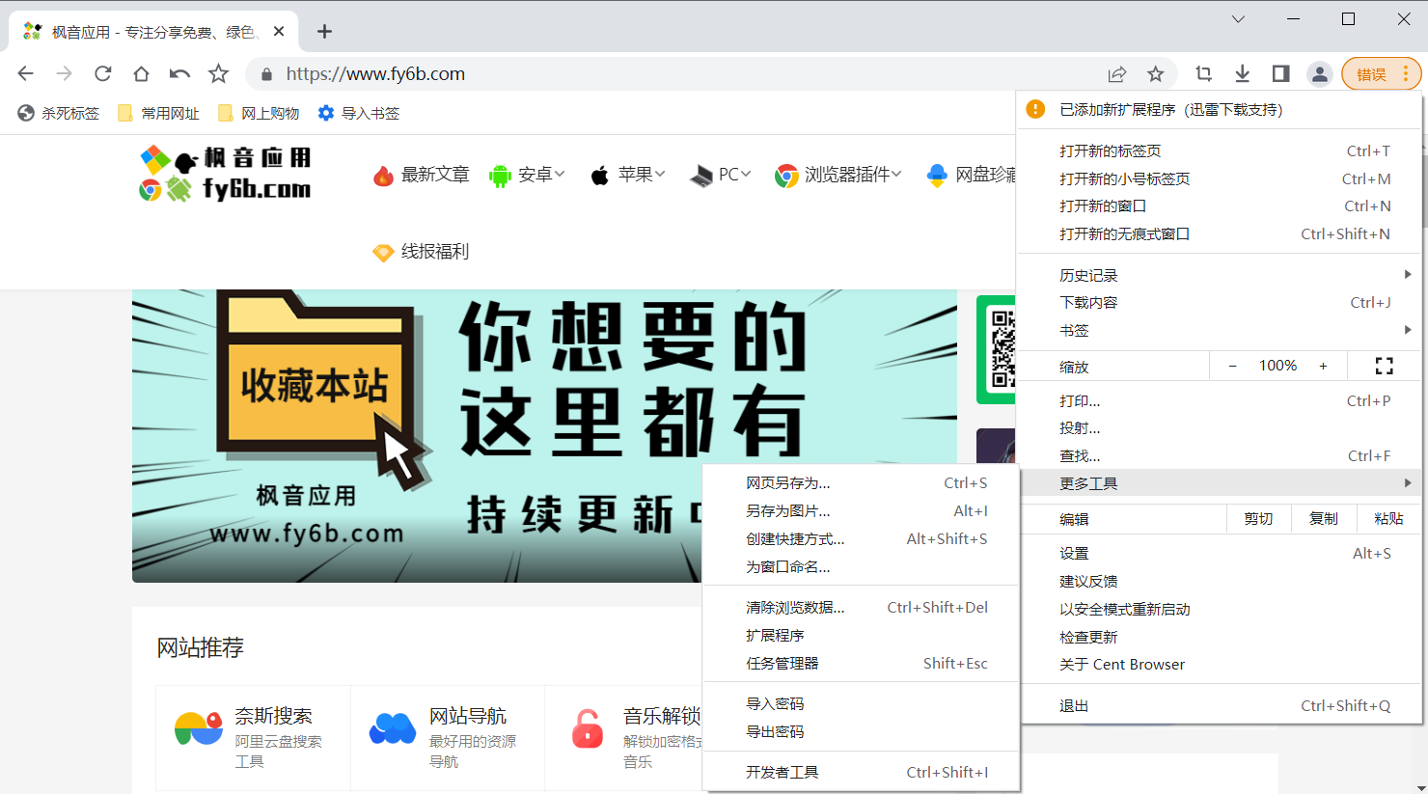The image size is (1428, 794).
Task: Reload the current page
Action: (103, 73)
